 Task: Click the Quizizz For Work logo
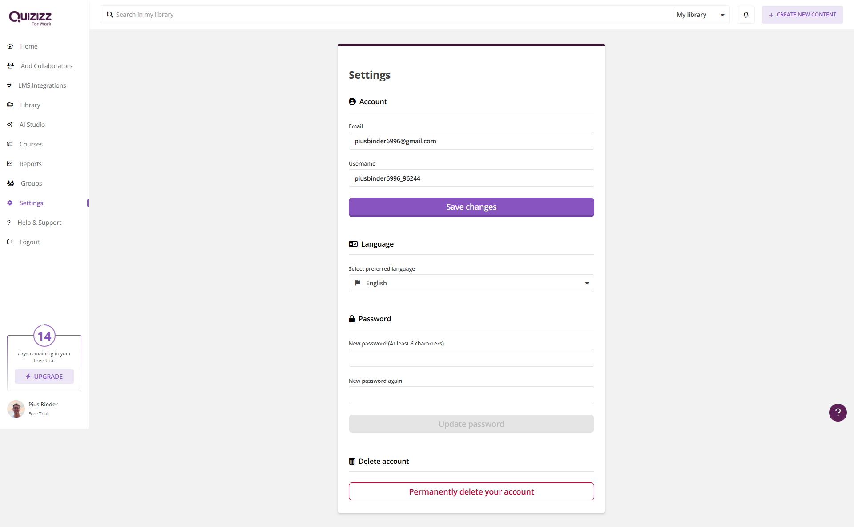(30, 18)
